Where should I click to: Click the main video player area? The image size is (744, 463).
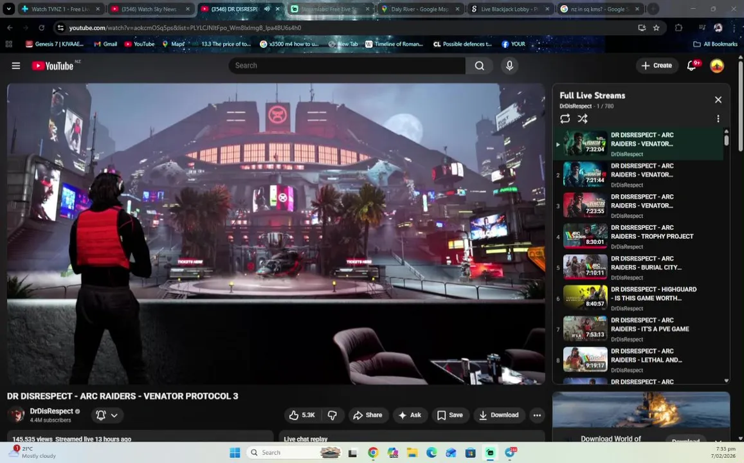point(276,234)
